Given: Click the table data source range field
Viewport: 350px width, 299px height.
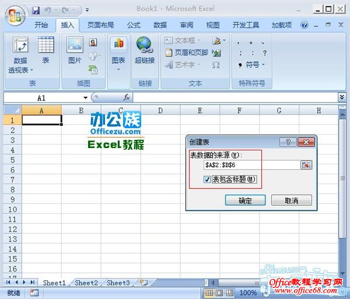Looking at the screenshot, I should [251, 165].
